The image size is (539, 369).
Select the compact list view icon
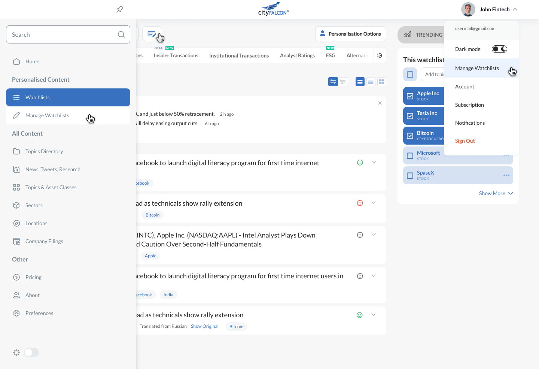click(x=371, y=82)
